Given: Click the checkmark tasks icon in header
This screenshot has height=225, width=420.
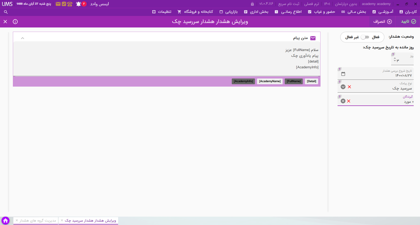Looking at the screenshot, I should (64, 4).
